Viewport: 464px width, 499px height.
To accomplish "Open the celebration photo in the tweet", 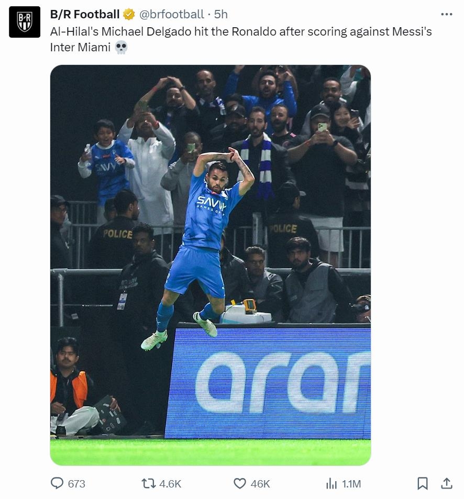I will [211, 265].
